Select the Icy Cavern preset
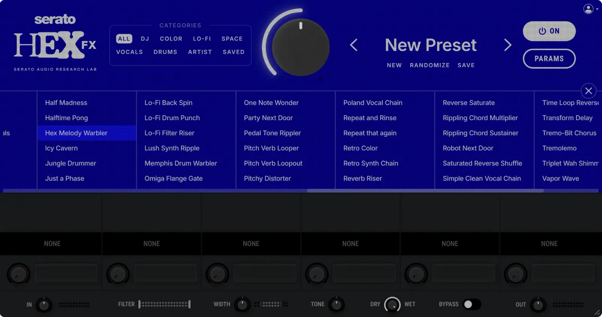This screenshot has width=602, height=317. click(x=61, y=148)
